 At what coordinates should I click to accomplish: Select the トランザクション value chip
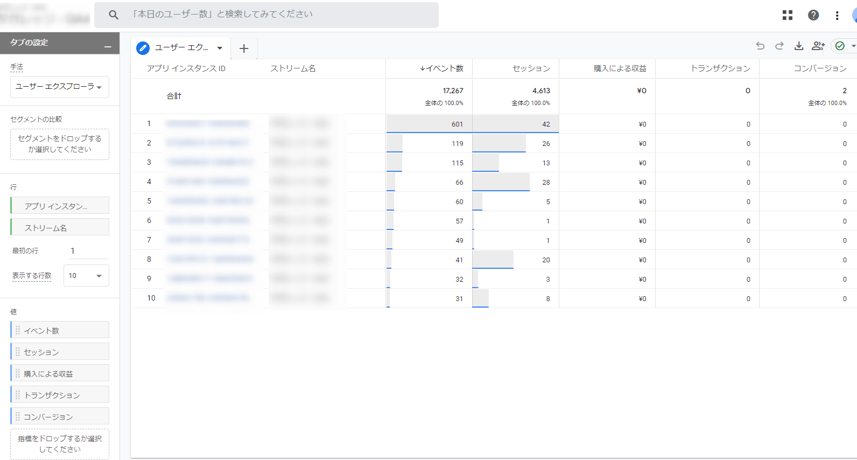point(60,394)
